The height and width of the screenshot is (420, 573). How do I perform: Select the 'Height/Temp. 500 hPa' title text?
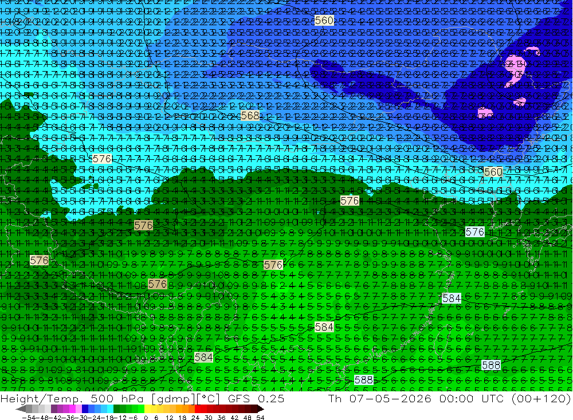tap(71, 398)
